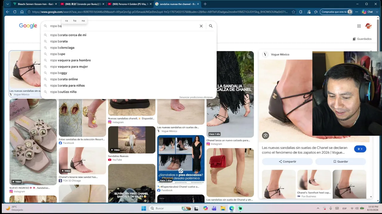Open the 'Comprueba que eres tú' profile button
Image resolution: width=382 pixels, height=214 pixels.
pyautogui.click(x=336, y=12)
